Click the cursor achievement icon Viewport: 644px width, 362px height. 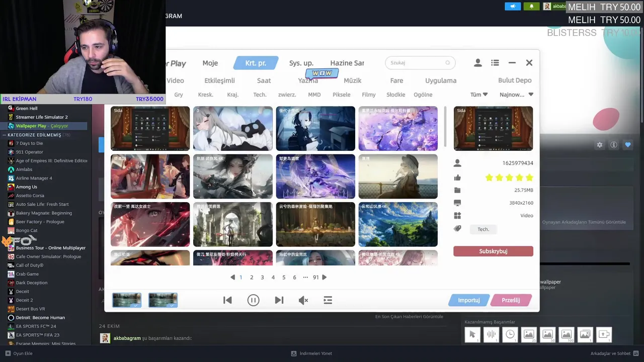pyautogui.click(x=472, y=334)
